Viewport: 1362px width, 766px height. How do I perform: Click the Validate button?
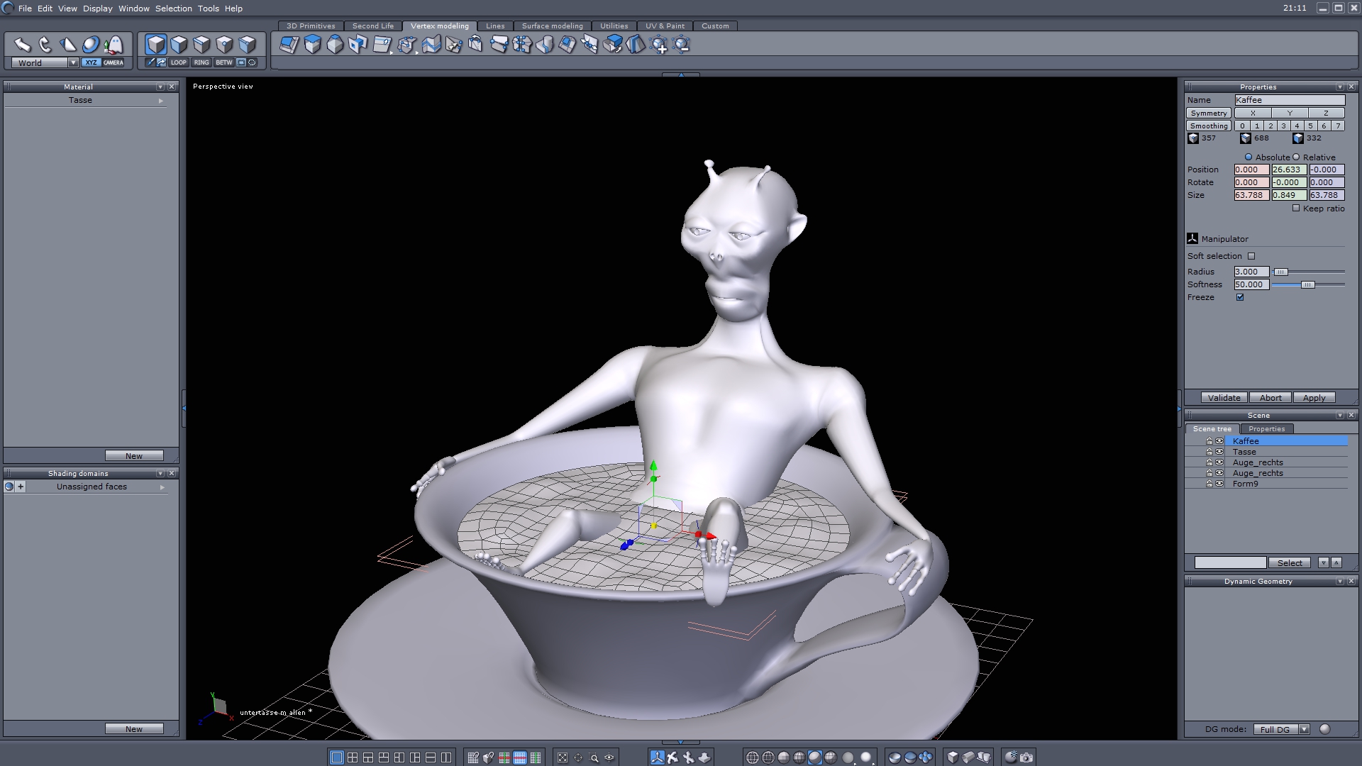(x=1224, y=398)
